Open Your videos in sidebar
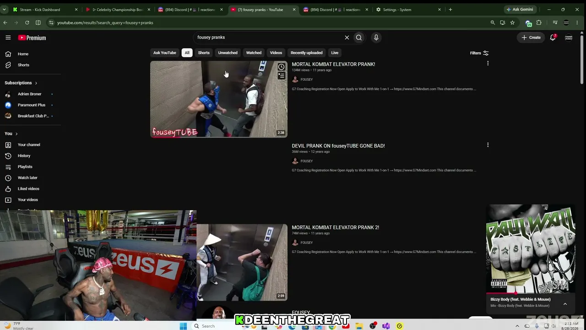Image resolution: width=586 pixels, height=330 pixels. pyautogui.click(x=27, y=200)
